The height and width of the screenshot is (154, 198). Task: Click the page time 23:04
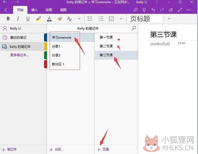(181, 43)
